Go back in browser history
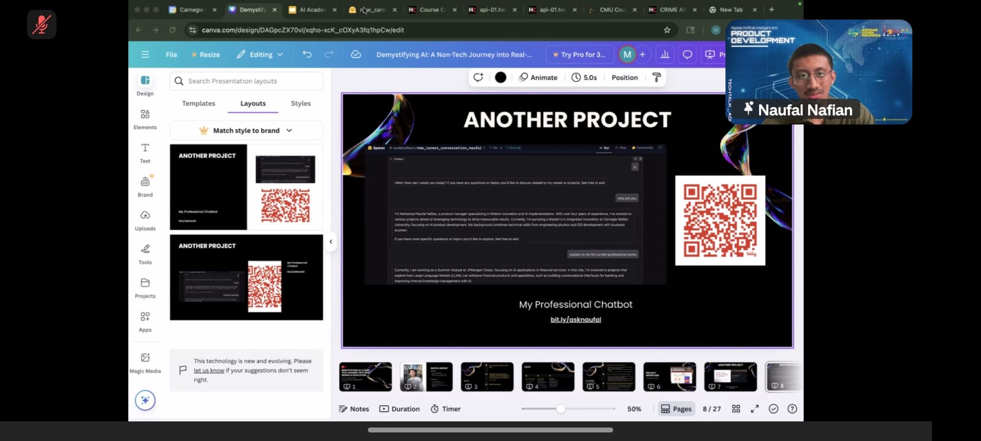The height and width of the screenshot is (441, 981). point(139,30)
